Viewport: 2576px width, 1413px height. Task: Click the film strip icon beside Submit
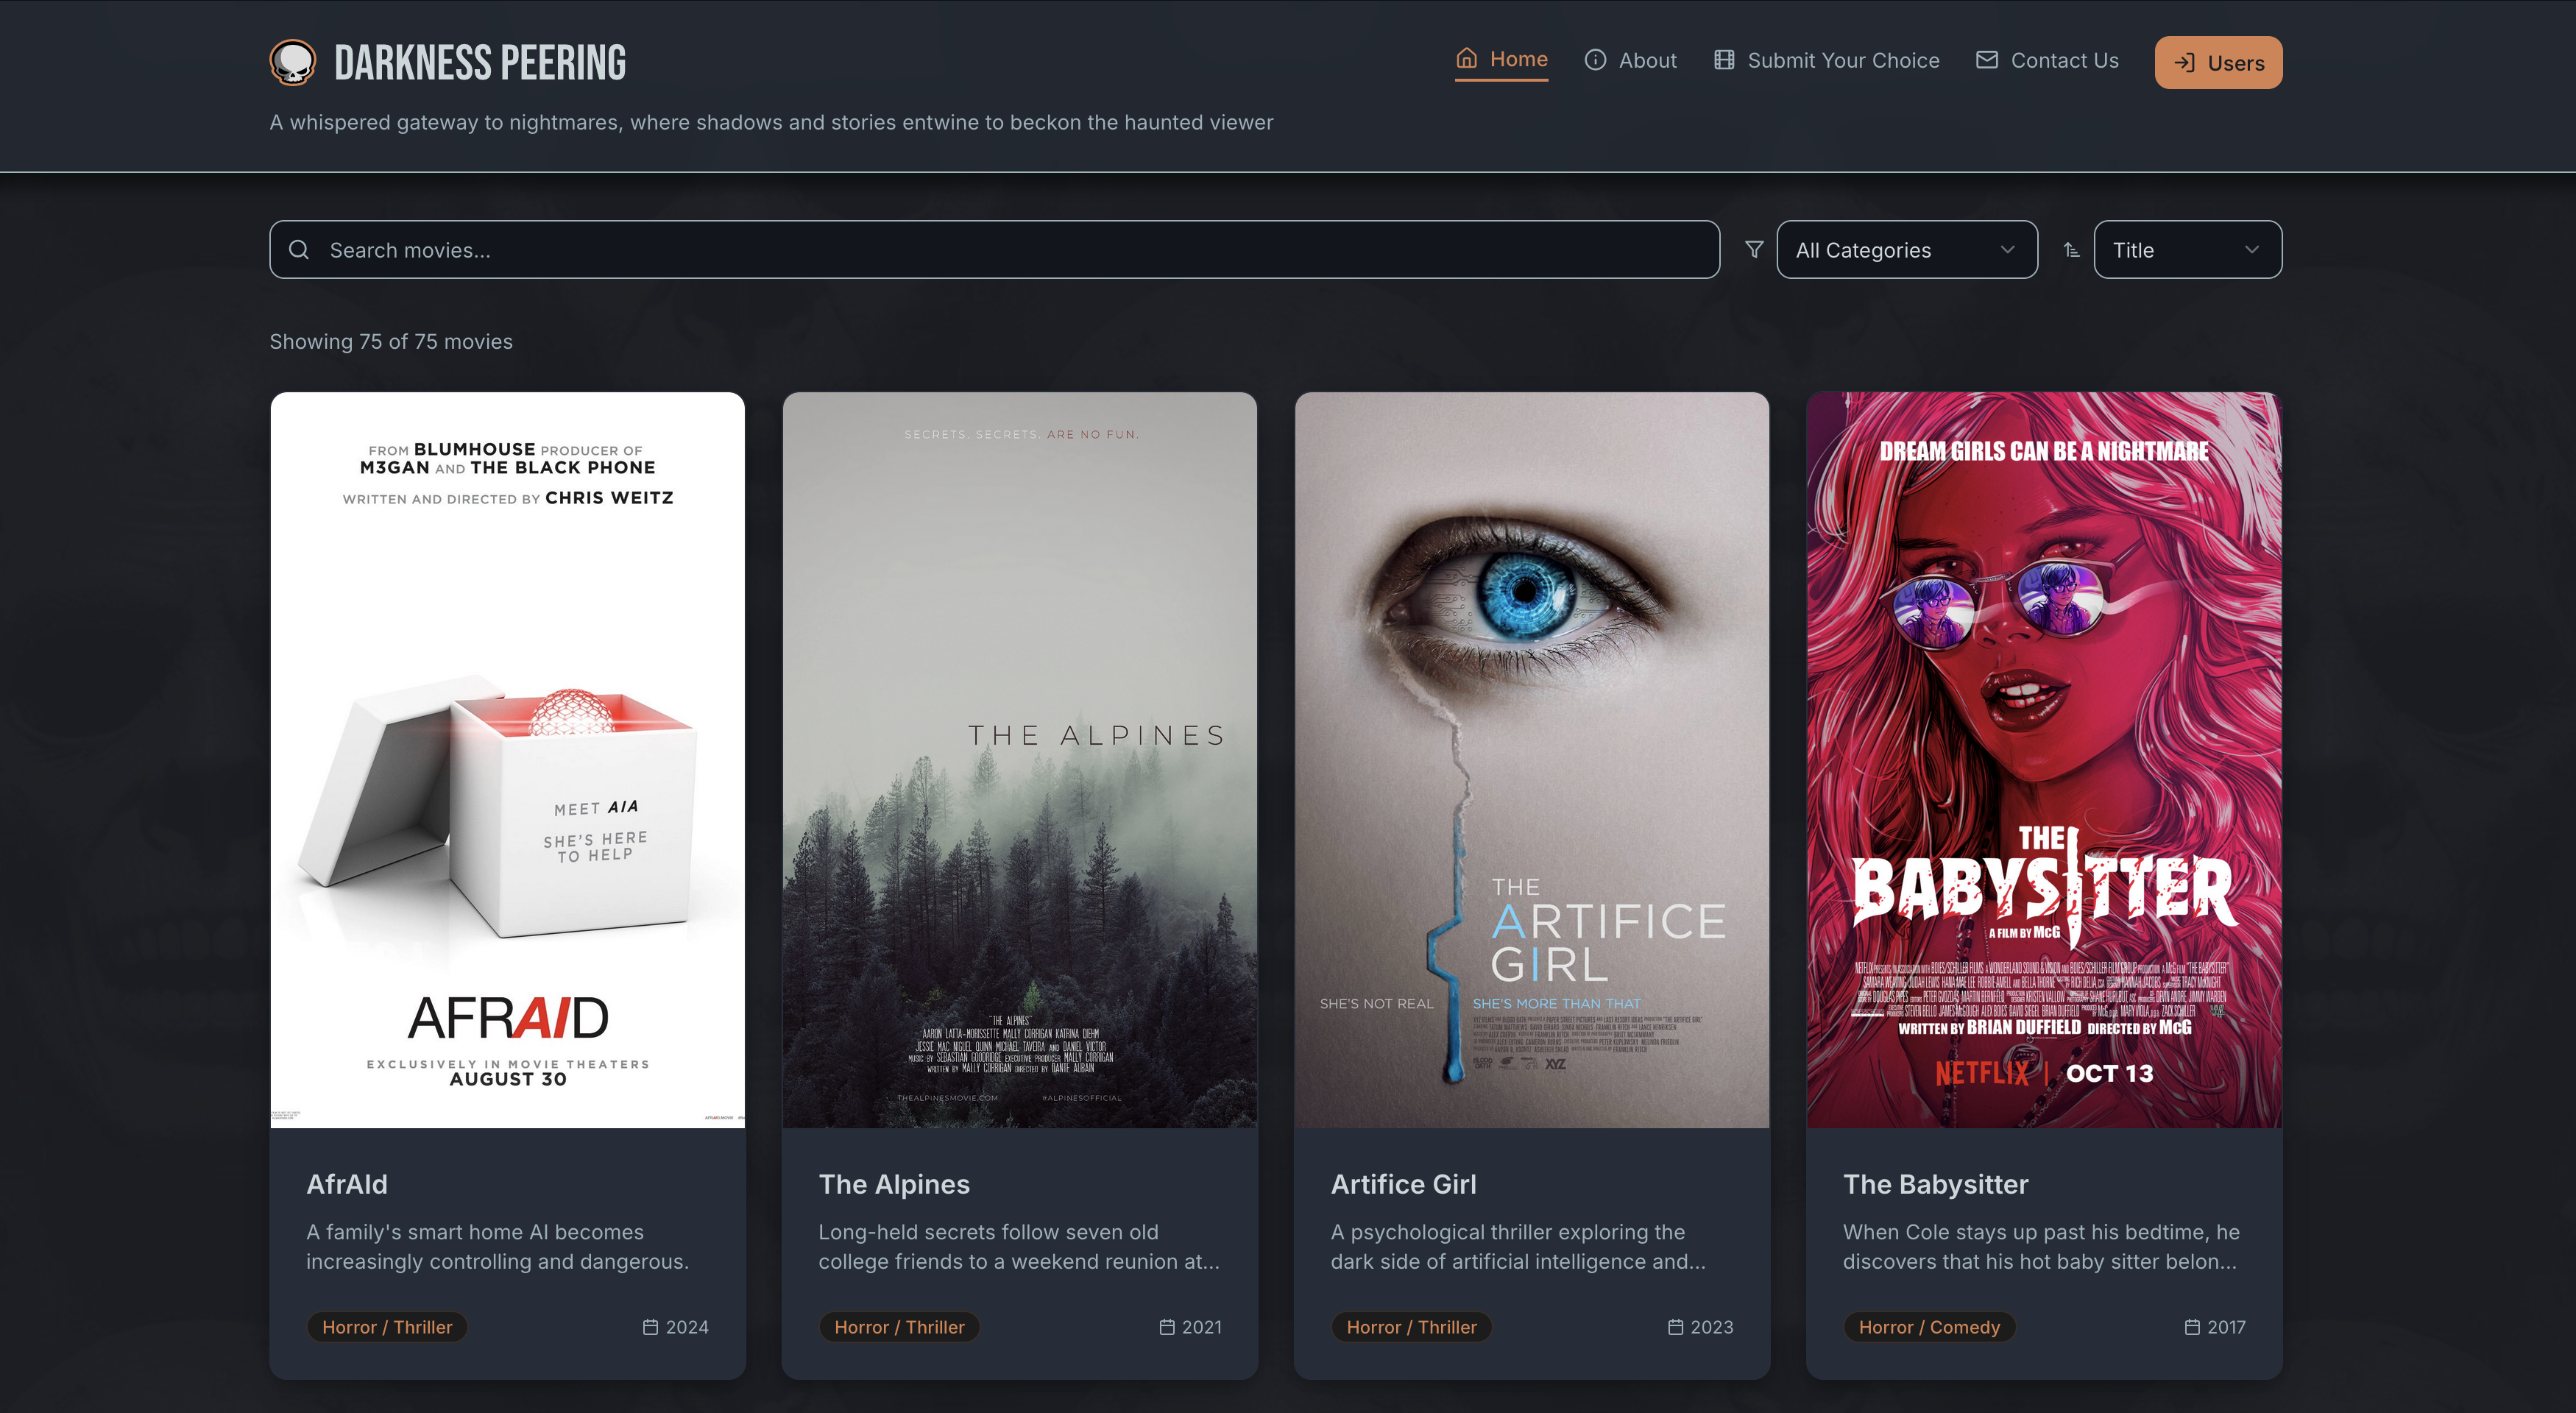pos(1724,60)
